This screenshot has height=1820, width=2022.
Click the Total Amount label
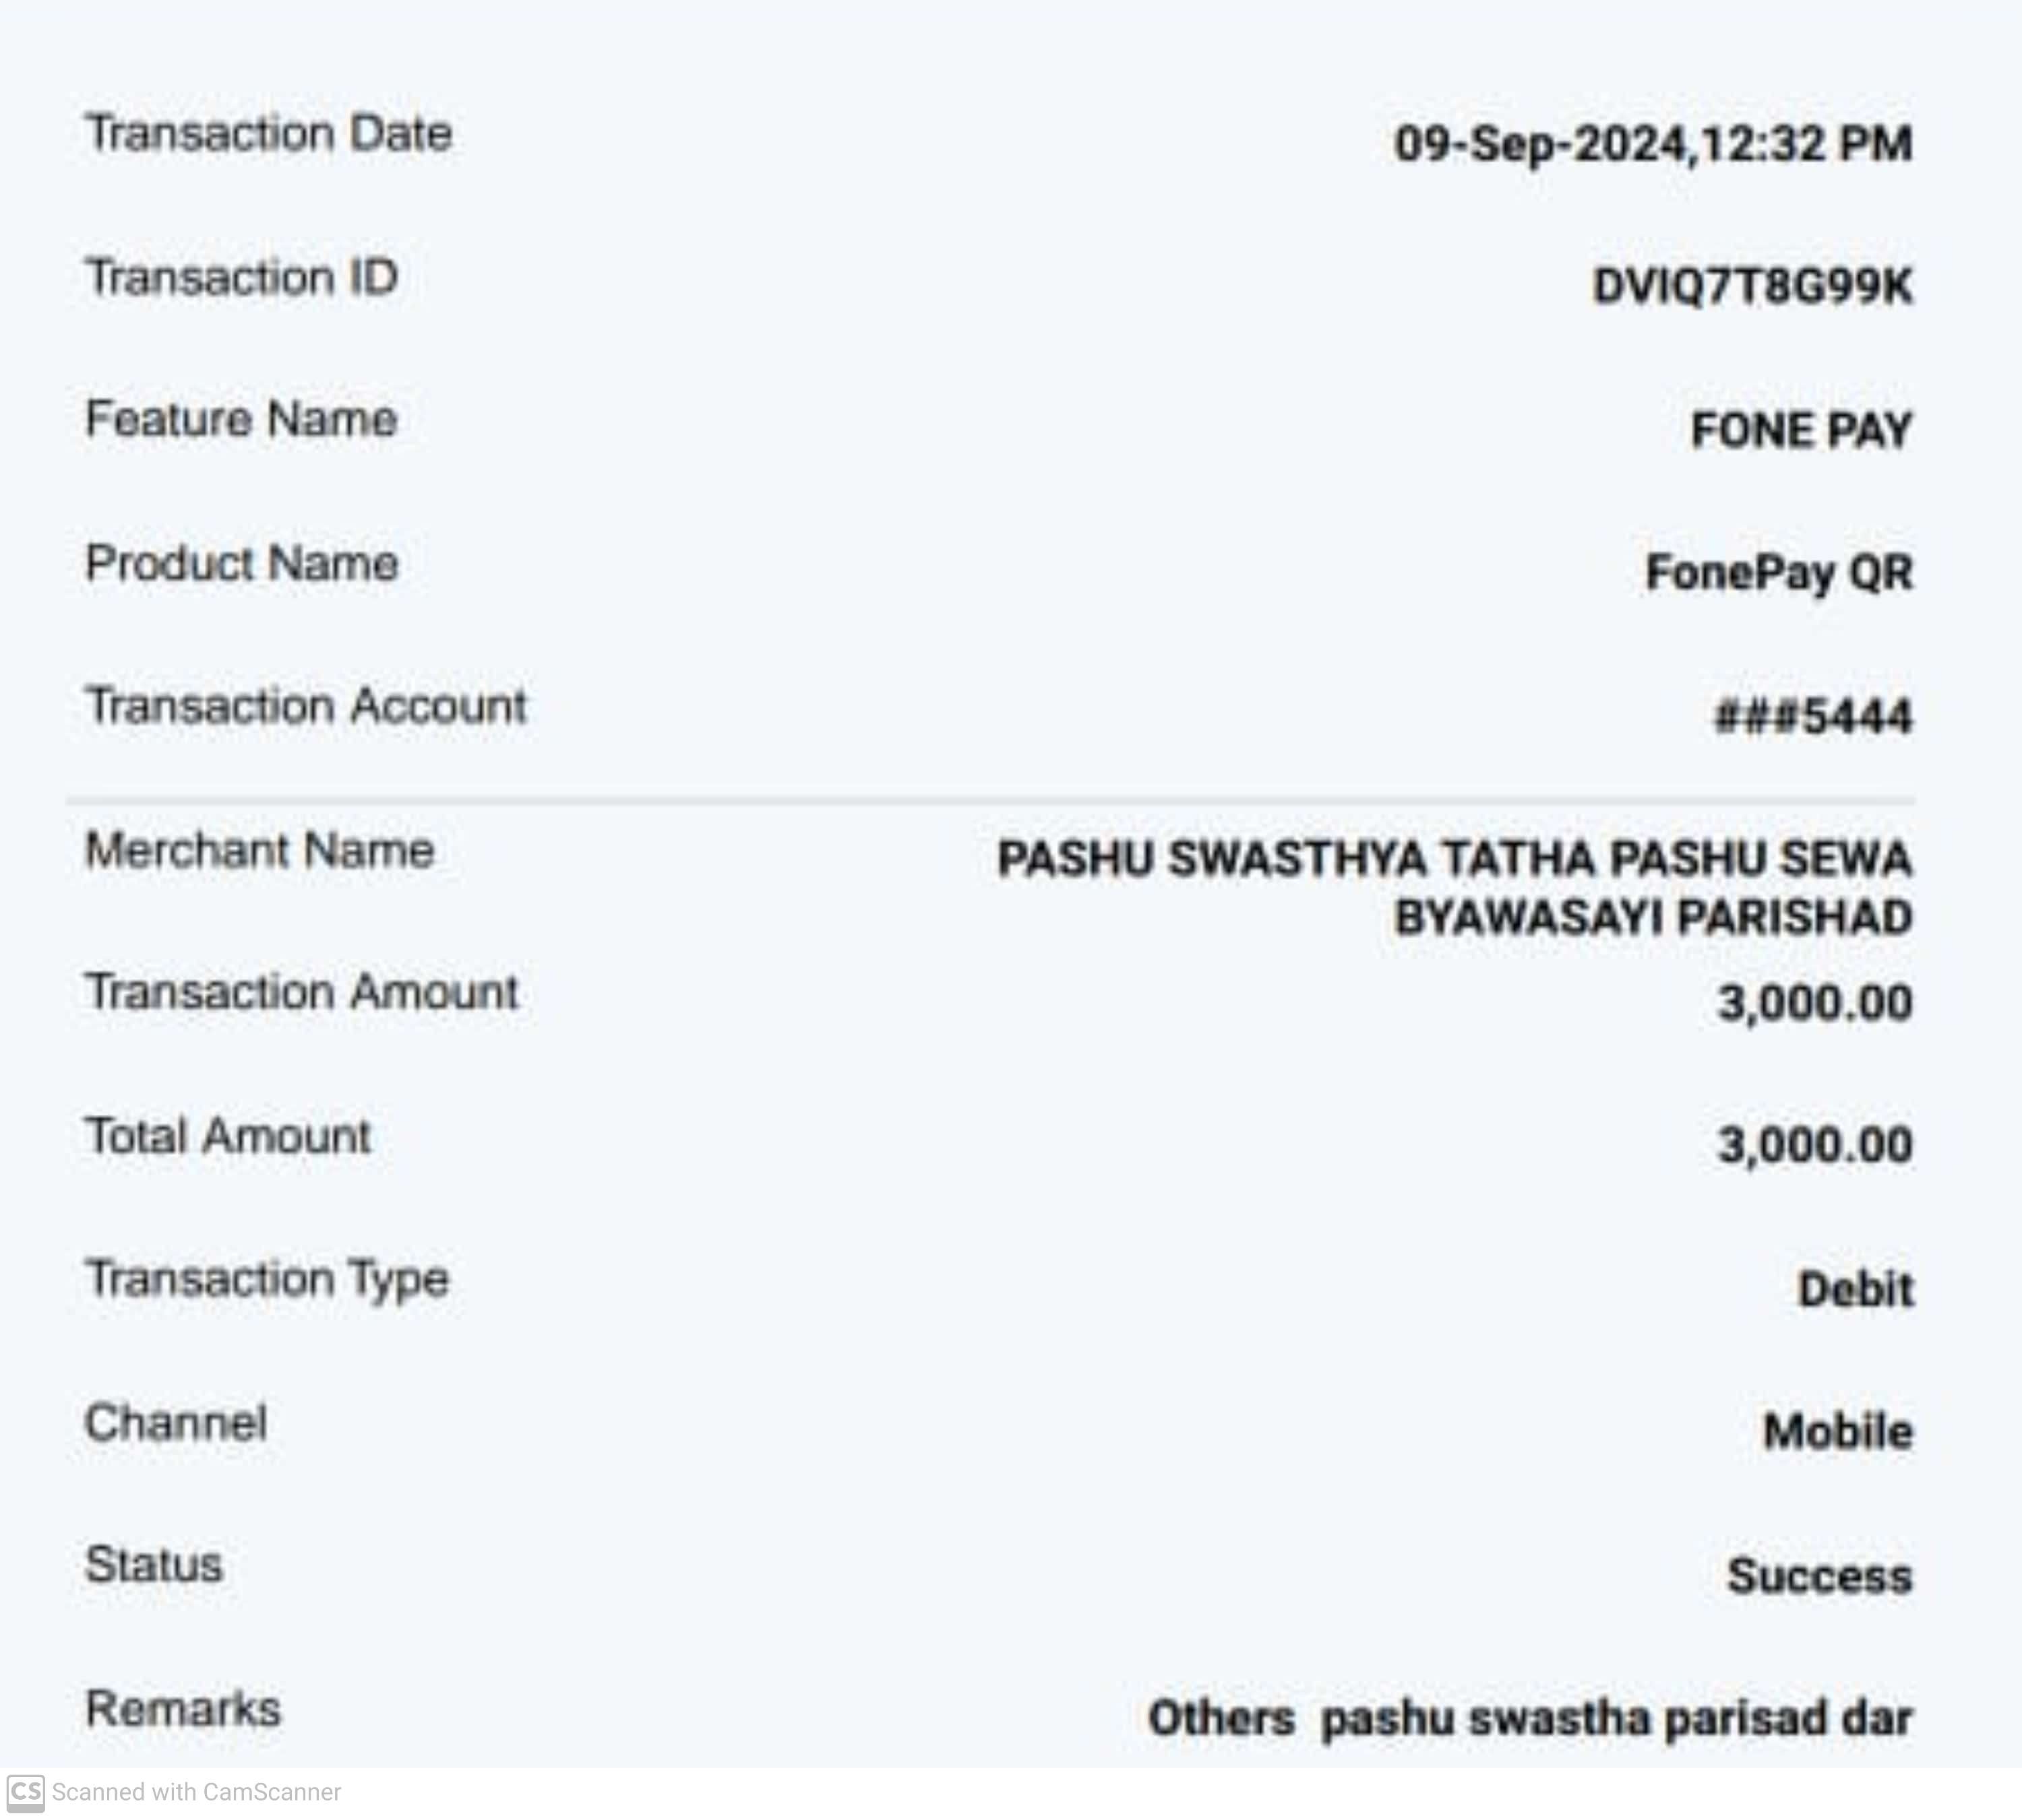(x=228, y=1137)
